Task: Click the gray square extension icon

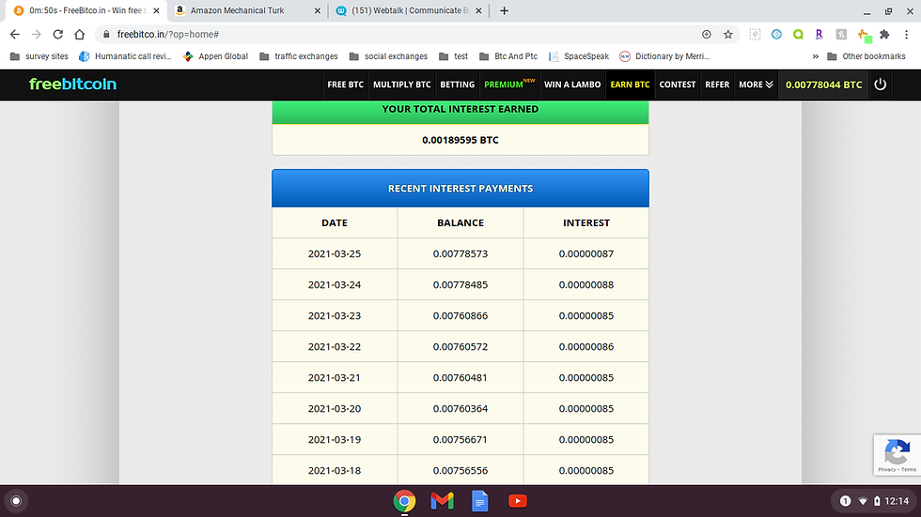Action: point(841,35)
